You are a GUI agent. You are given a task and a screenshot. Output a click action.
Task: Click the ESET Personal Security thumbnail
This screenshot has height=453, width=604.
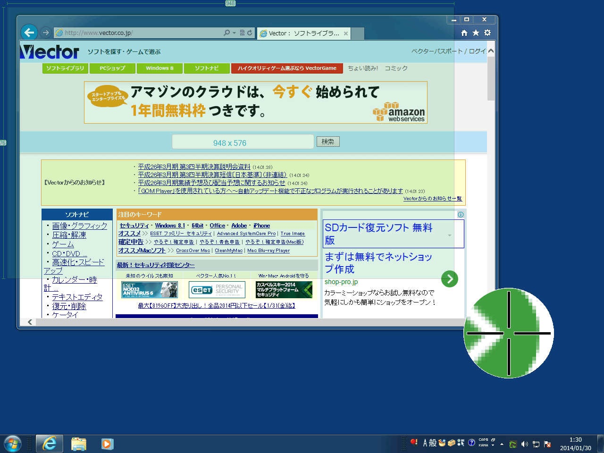[217, 290]
